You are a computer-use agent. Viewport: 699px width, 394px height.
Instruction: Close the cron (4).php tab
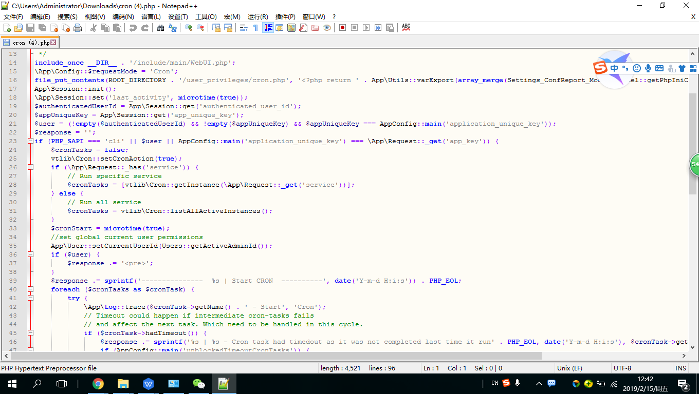click(53, 43)
